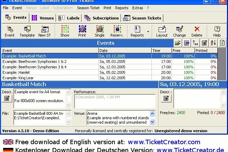Select Example: Beethoven Symphonies 1 & 2
228x152 pixels.
point(109,61)
